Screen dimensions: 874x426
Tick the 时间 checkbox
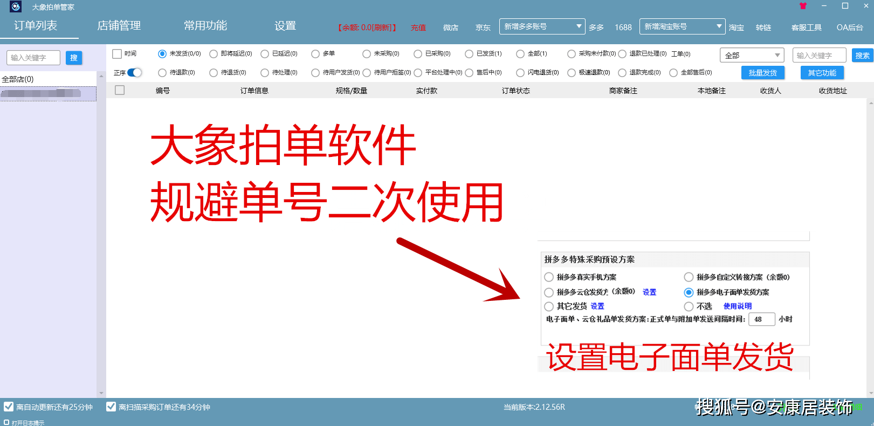pos(117,54)
